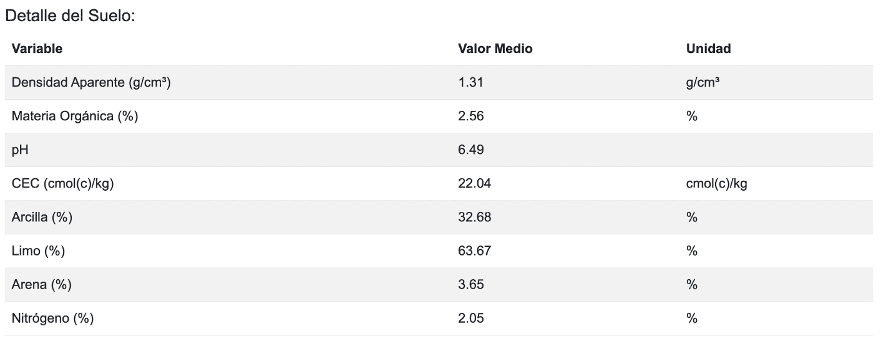
Task: Select the "Materia Orgánica (%)" row label
Action: pos(75,117)
